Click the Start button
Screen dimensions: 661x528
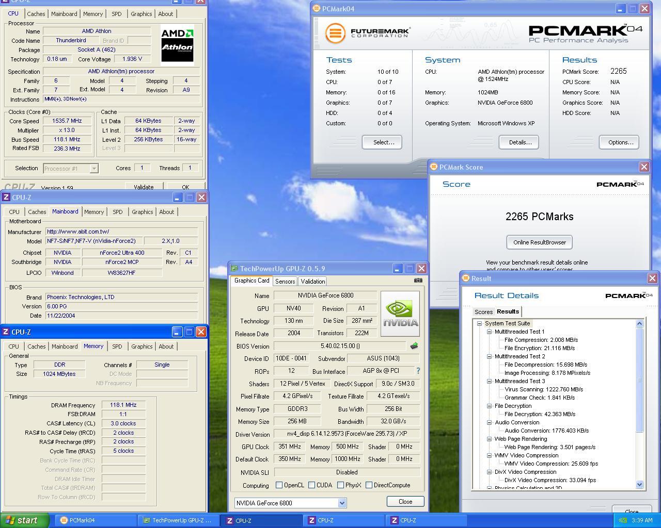point(25,520)
